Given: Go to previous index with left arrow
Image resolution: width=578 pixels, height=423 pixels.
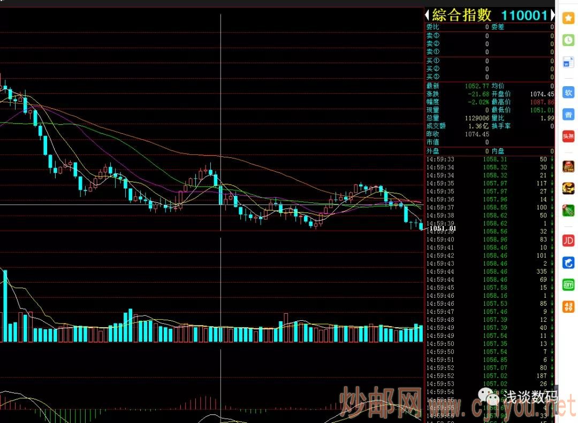Looking at the screenshot, I should (x=427, y=15).
